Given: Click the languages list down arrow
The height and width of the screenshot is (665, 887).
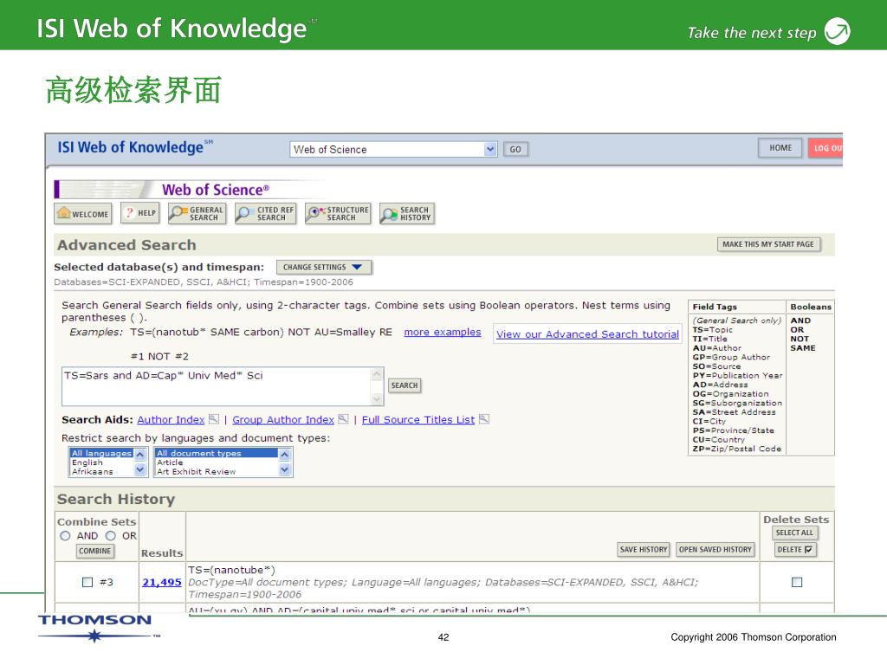Looking at the screenshot, I should 140,470.
